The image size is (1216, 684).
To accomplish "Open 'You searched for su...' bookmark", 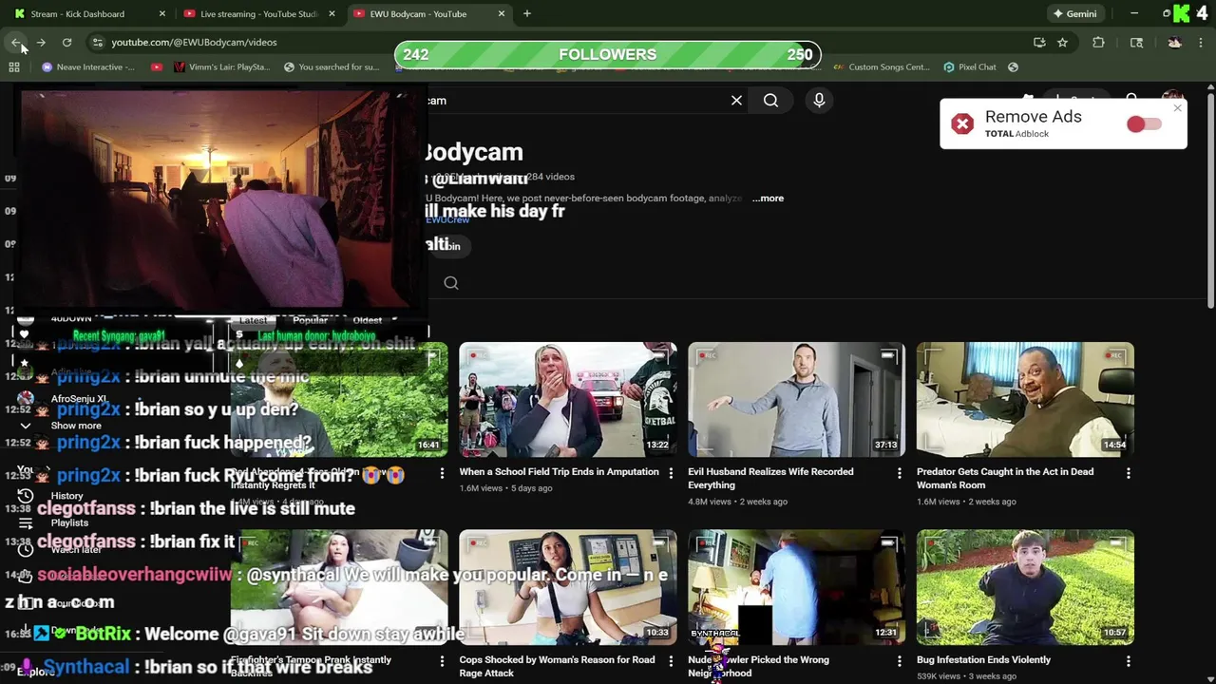I will pos(331,66).
